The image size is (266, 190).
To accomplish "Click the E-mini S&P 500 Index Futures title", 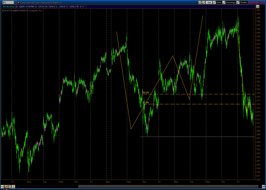I will click(x=41, y=3).
